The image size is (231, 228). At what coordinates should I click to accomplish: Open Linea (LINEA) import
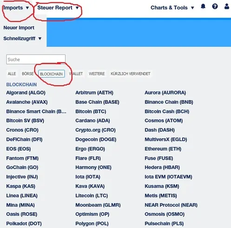(22, 196)
